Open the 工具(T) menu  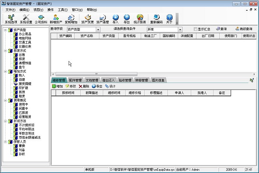click(x=63, y=10)
